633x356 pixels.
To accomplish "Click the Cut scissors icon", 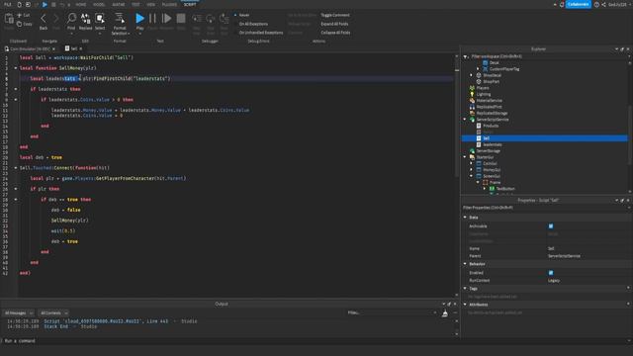I will tap(20, 15).
